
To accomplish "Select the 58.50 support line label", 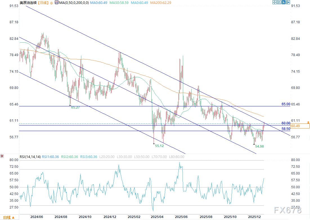I will pos(286,129).
